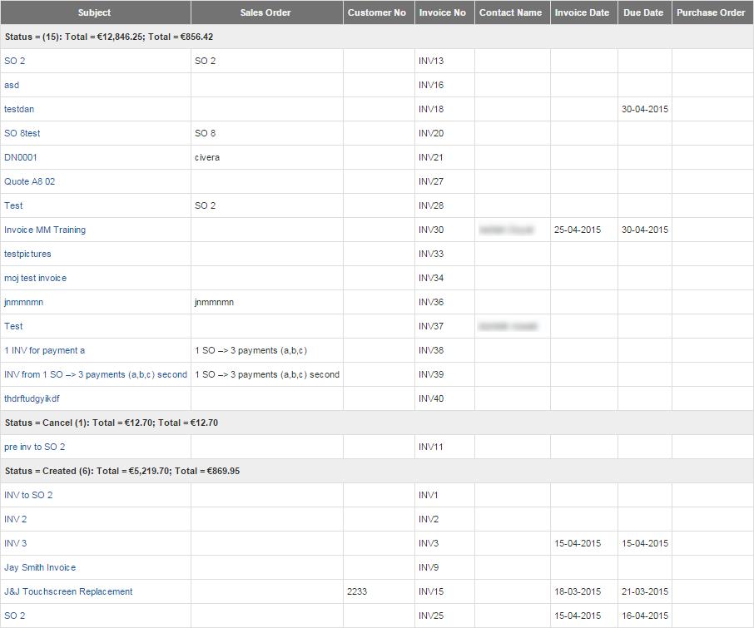Image resolution: width=754 pixels, height=628 pixels.
Task: Click the INV 3 subject link
Action: coord(16,543)
